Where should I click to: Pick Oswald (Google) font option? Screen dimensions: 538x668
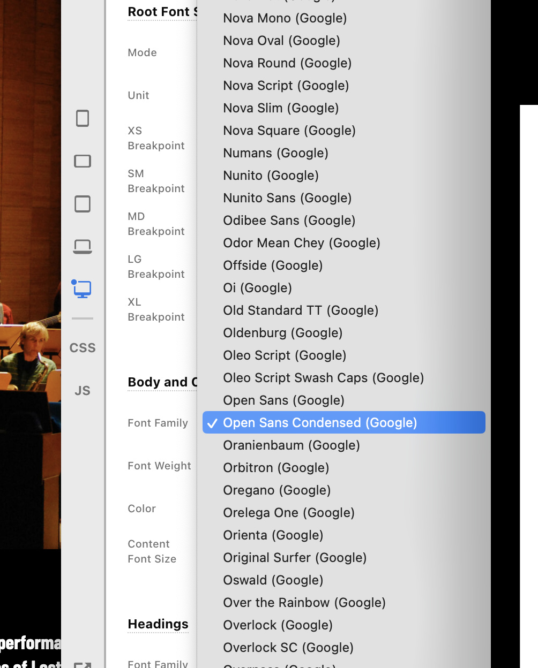point(273,580)
